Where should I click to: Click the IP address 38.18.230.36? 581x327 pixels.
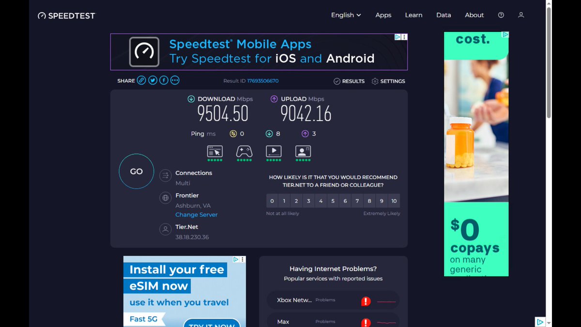coord(192,237)
